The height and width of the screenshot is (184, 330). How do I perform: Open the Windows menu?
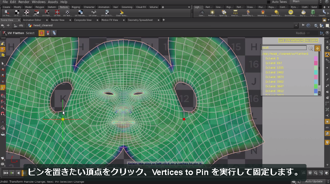click(x=39, y=2)
